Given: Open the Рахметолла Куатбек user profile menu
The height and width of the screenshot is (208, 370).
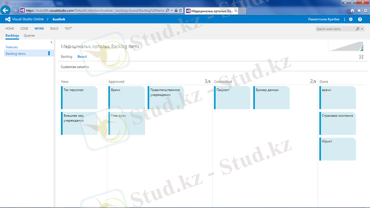Looking at the screenshot, I should pyautogui.click(x=324, y=19).
